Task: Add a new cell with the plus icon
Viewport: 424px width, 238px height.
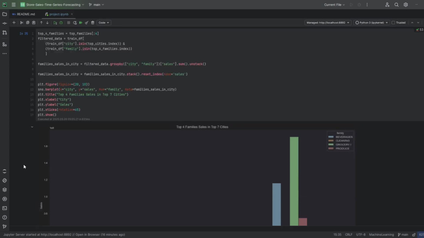Action: pyautogui.click(x=14, y=23)
